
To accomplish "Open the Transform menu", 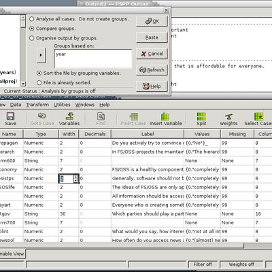I will pyautogui.click(x=37, y=105).
